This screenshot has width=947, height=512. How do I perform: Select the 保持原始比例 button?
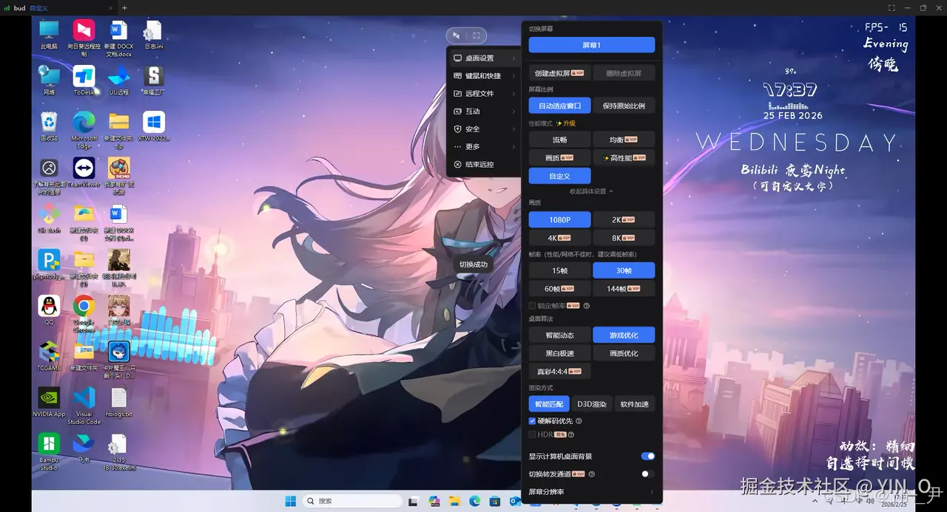pyautogui.click(x=624, y=105)
